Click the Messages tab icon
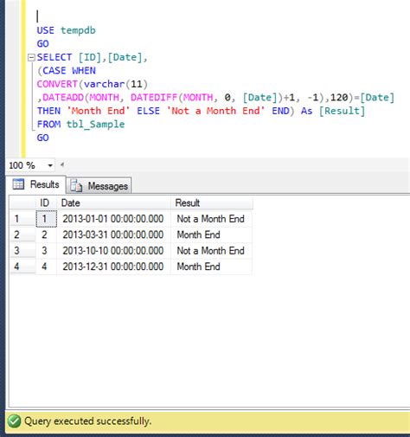The image size is (410, 437). click(76, 186)
